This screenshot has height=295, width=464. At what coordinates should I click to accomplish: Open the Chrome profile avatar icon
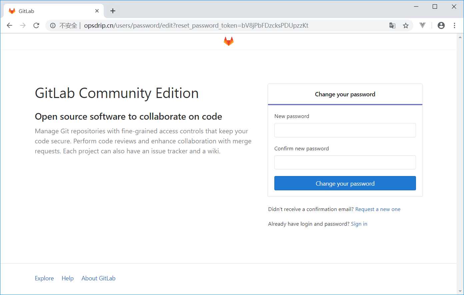tap(441, 25)
